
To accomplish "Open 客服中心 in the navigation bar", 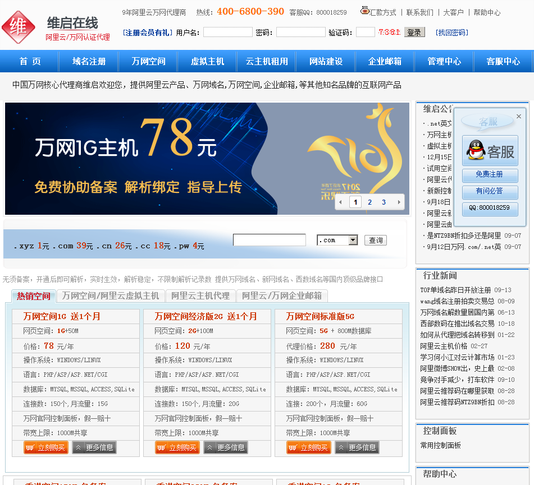I will (503, 61).
